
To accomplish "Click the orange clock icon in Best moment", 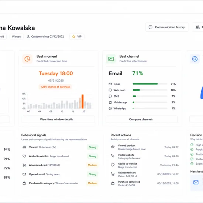I will pos(27,59).
